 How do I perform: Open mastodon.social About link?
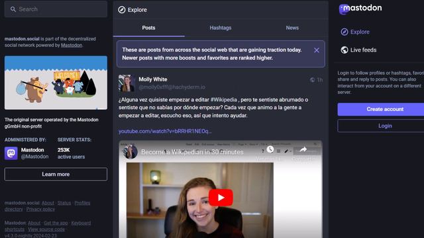(x=48, y=203)
